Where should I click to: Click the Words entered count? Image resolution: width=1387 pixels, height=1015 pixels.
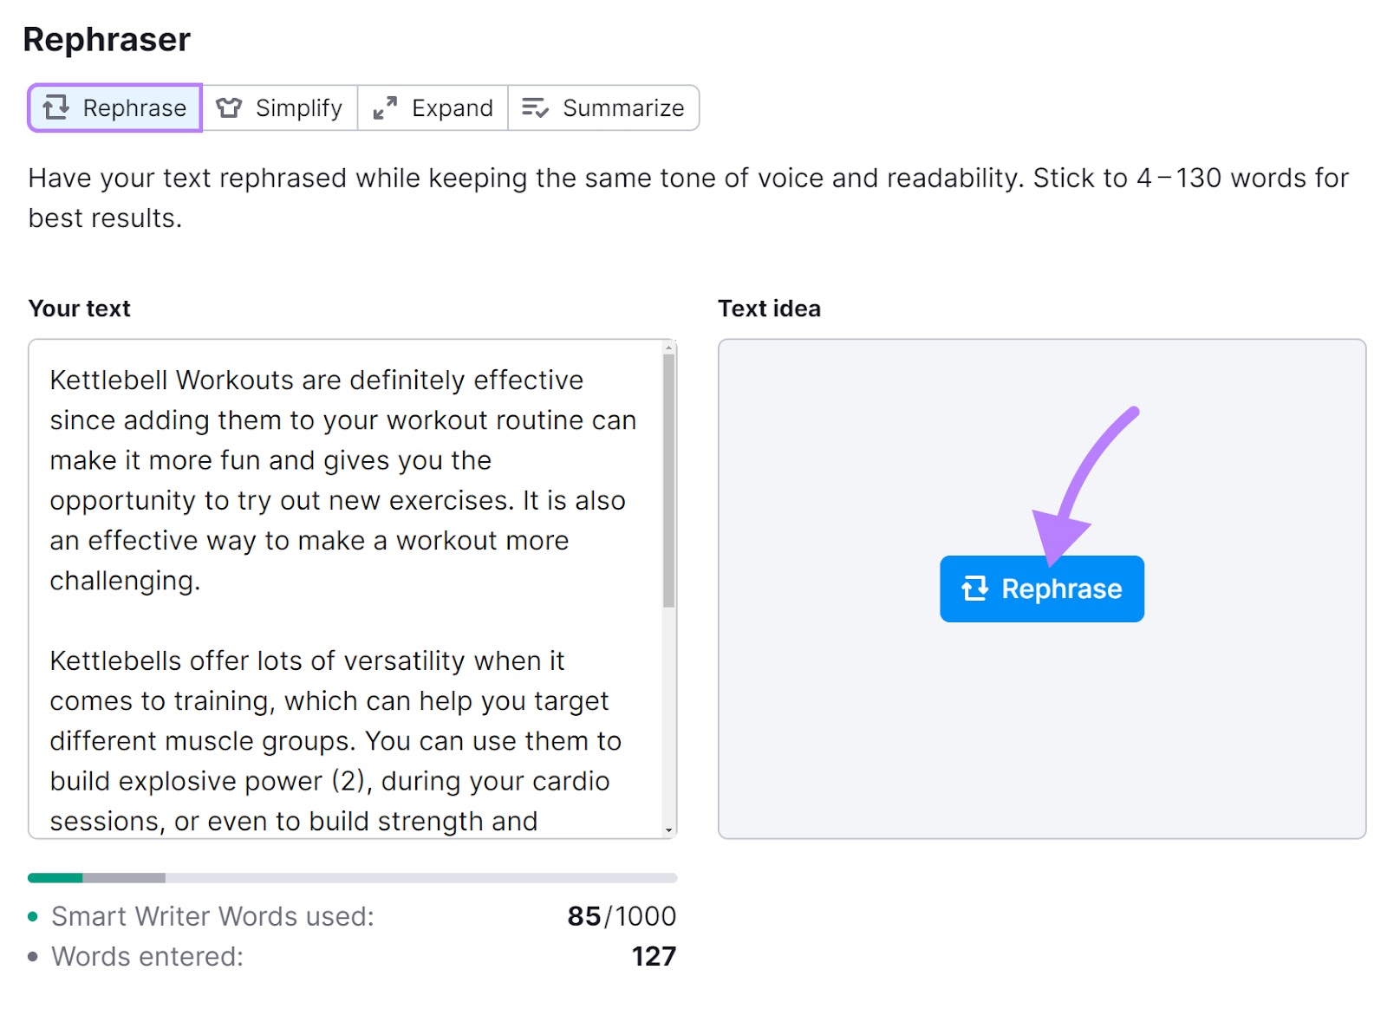(x=654, y=956)
